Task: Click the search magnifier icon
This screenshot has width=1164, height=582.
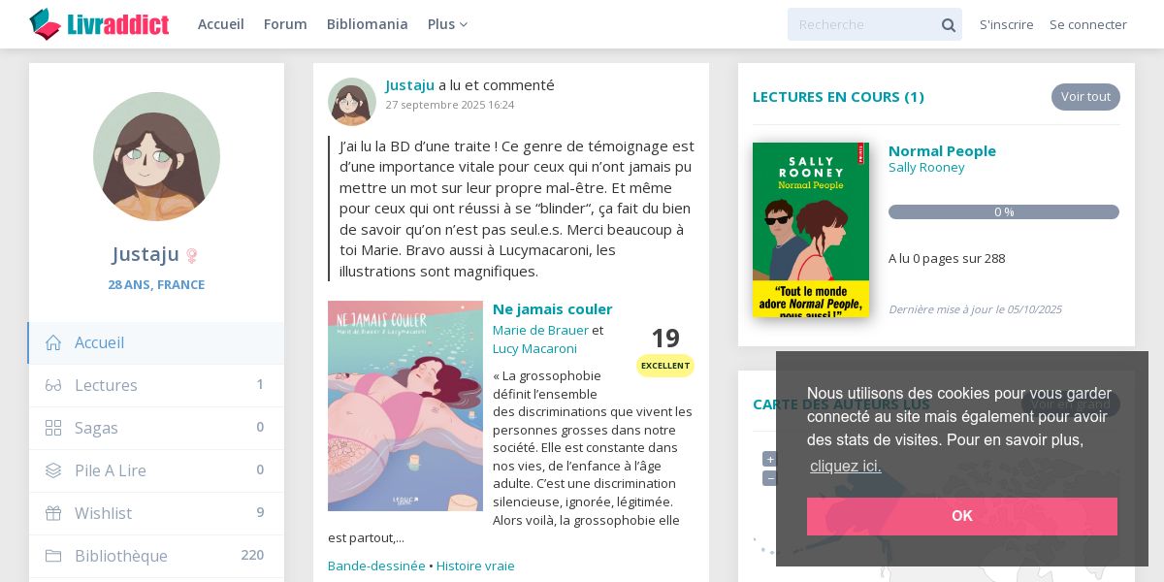Action: pos(949,25)
